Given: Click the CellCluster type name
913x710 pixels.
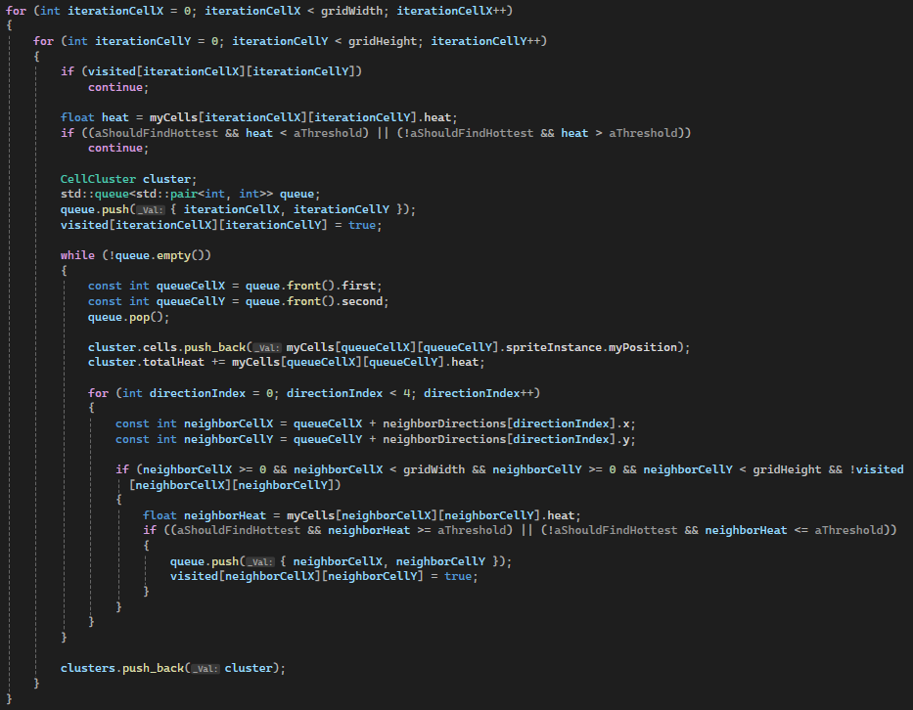Looking at the screenshot, I should tap(98, 179).
